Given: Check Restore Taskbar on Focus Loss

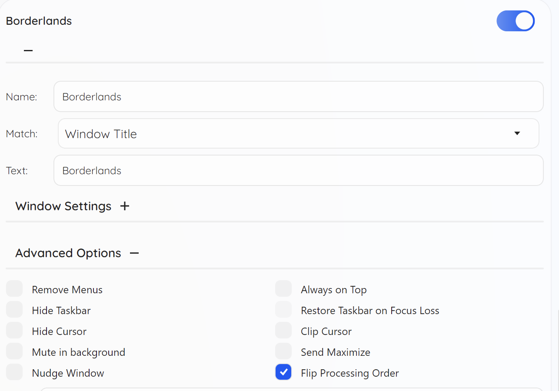Looking at the screenshot, I should (283, 310).
